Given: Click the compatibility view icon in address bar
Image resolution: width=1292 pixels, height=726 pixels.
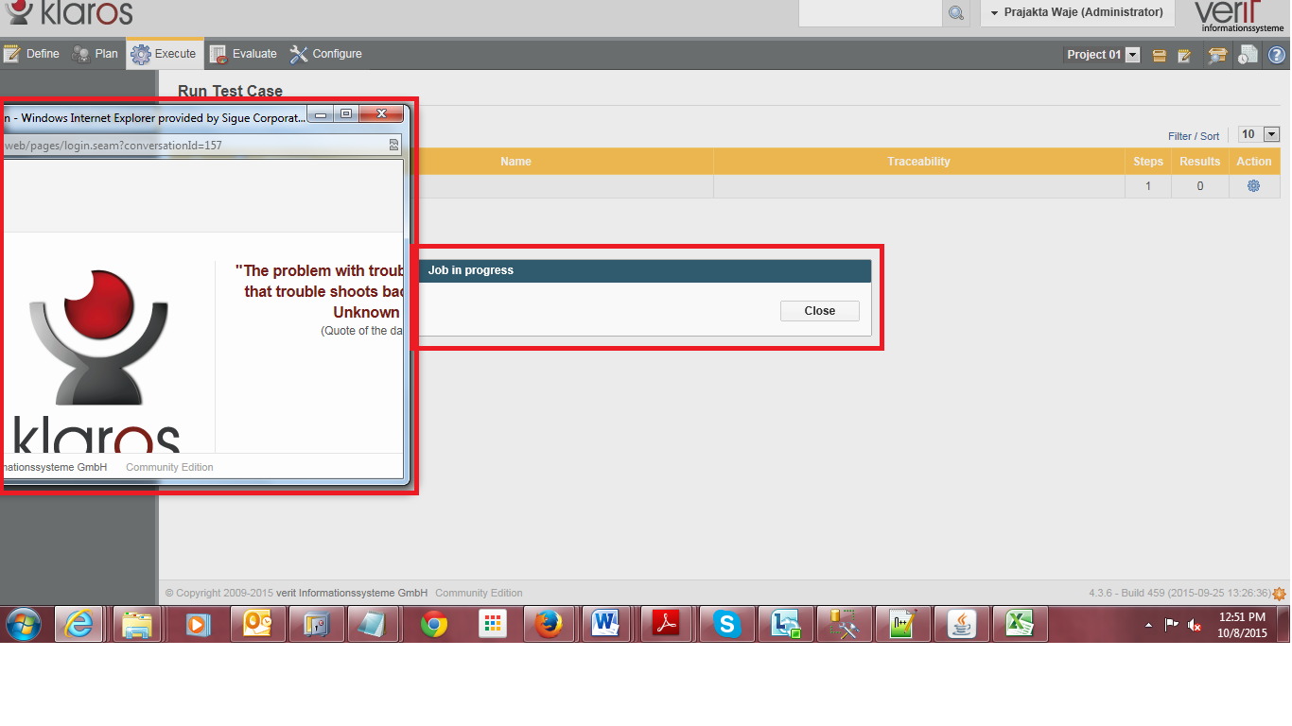Looking at the screenshot, I should pos(393,146).
